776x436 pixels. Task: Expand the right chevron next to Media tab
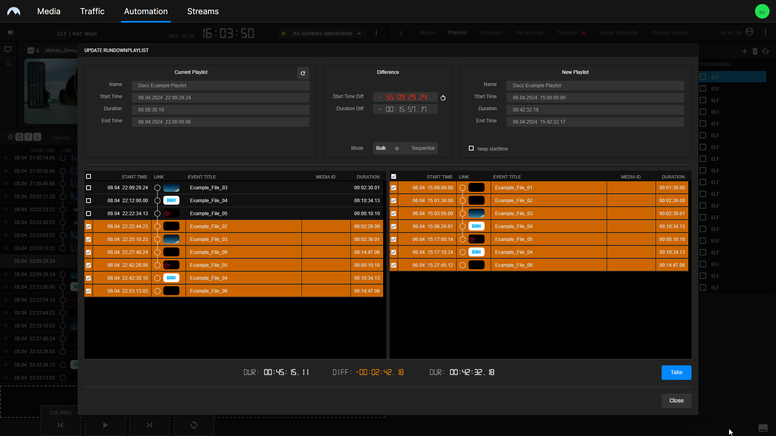click(x=401, y=33)
